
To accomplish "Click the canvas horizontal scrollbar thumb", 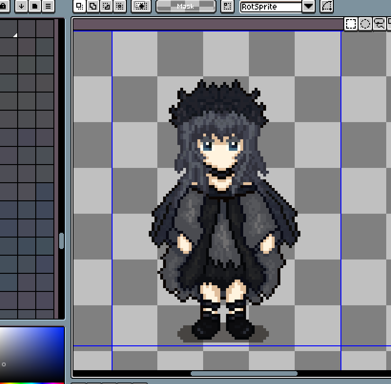I will coord(244,374).
